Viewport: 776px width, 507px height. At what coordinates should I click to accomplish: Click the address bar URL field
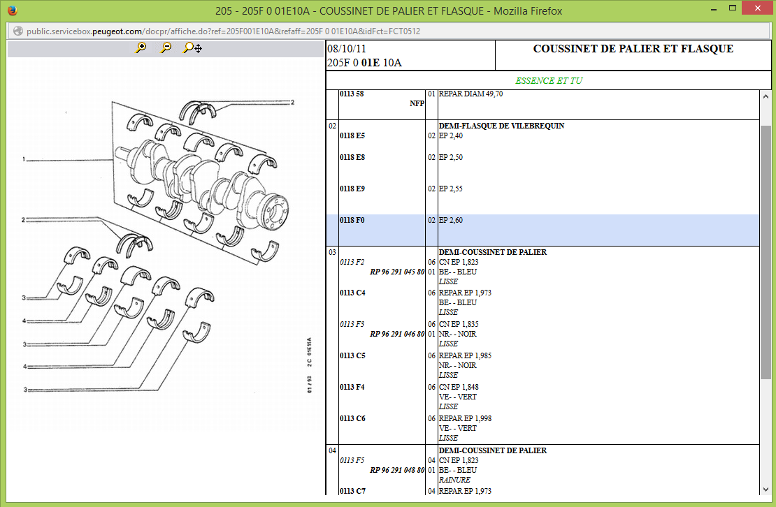click(x=224, y=31)
